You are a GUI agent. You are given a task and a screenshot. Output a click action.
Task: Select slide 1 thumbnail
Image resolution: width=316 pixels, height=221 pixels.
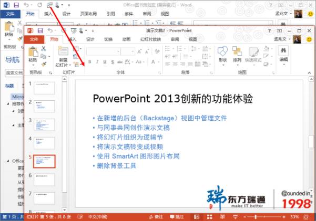[44, 88]
